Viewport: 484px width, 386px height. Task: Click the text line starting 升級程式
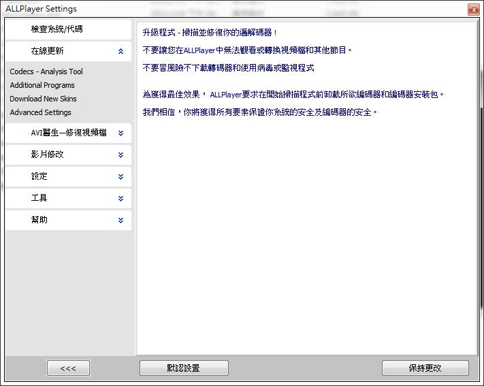(210, 33)
